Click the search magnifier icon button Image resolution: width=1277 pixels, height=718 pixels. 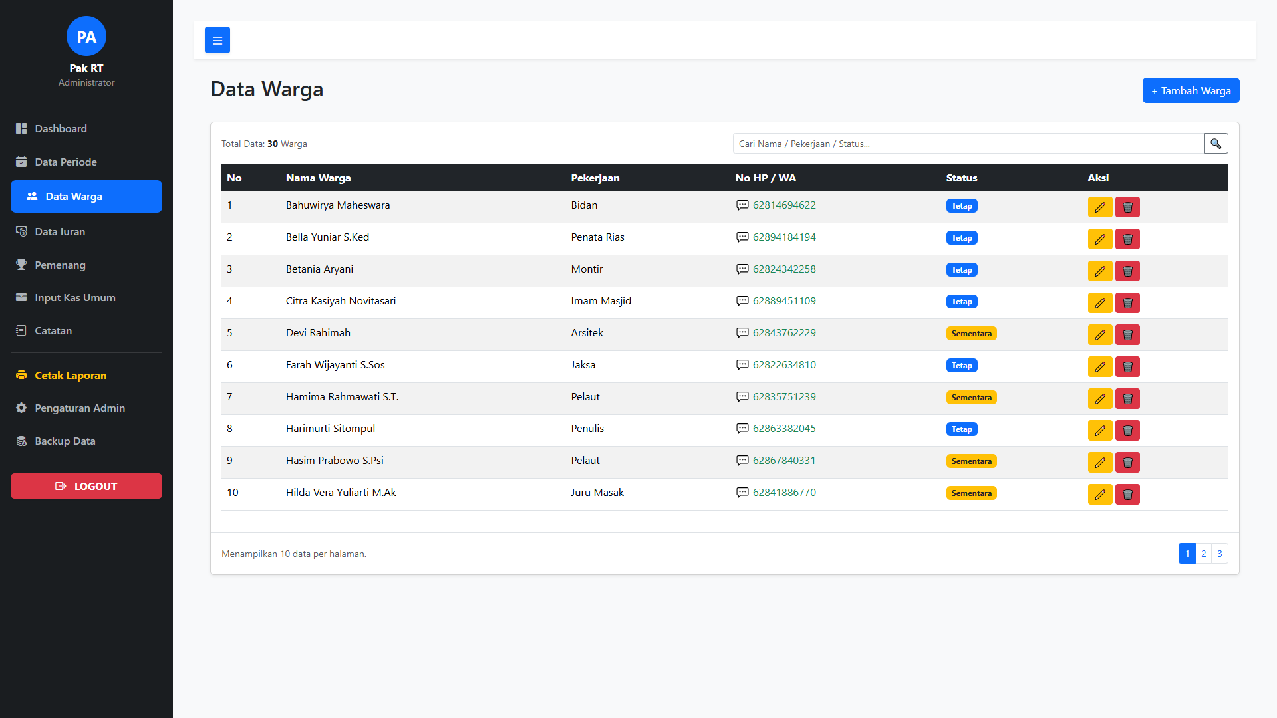point(1215,144)
